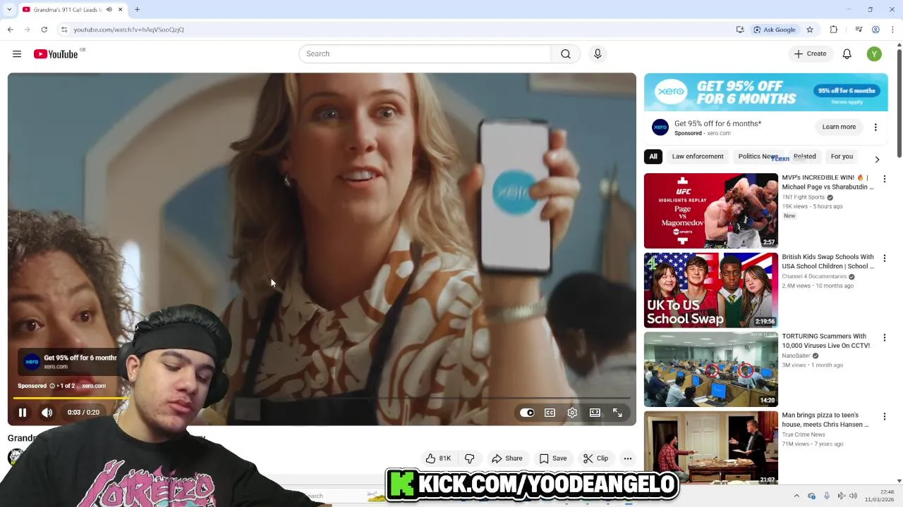
Task: Open the YouTube guide hamburger menu
Action: pos(17,54)
